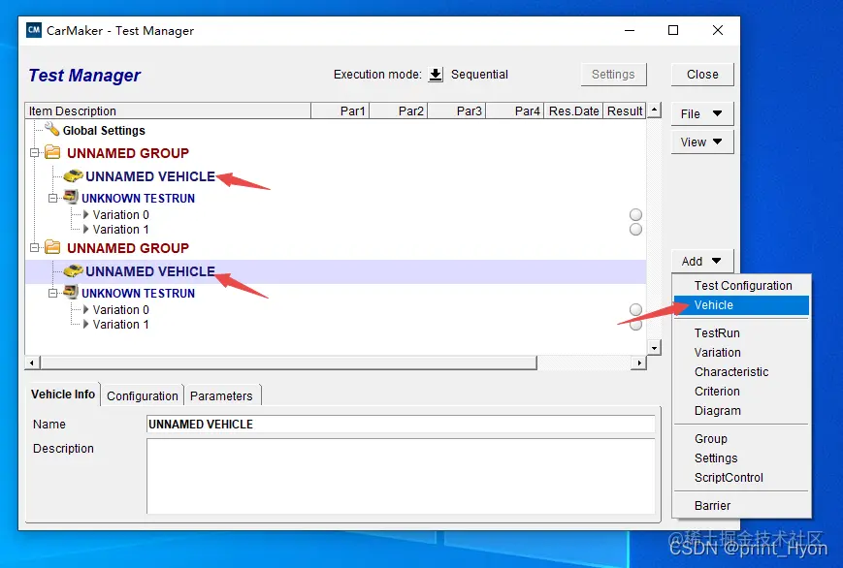Click the Execution mode download-arrow icon
The width and height of the screenshot is (843, 568).
(x=436, y=75)
